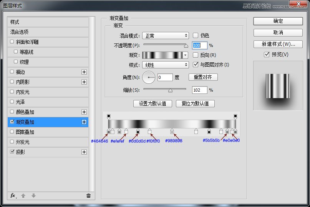
Task: Enable the 光泽 checkbox
Action: click(12, 102)
